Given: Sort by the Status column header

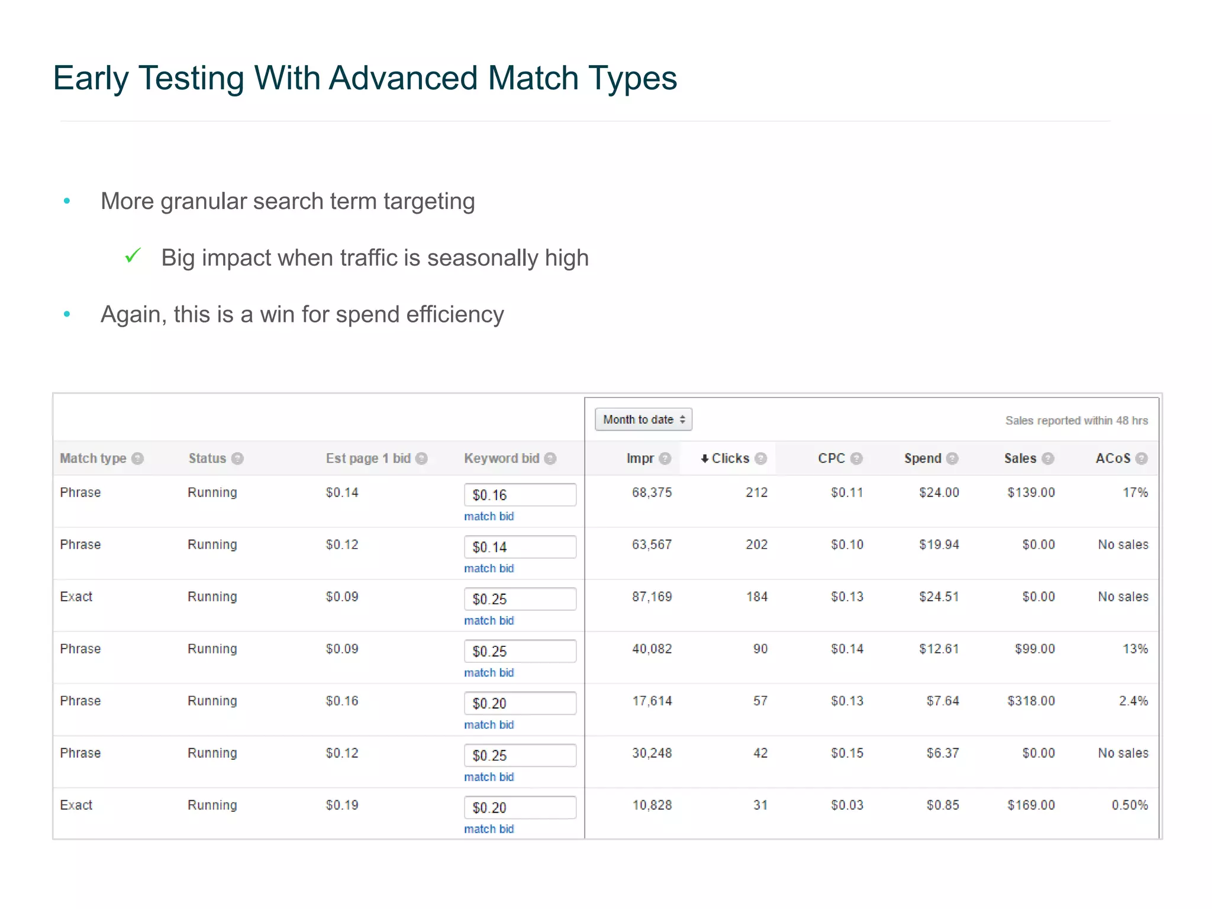Looking at the screenshot, I should point(207,459).
